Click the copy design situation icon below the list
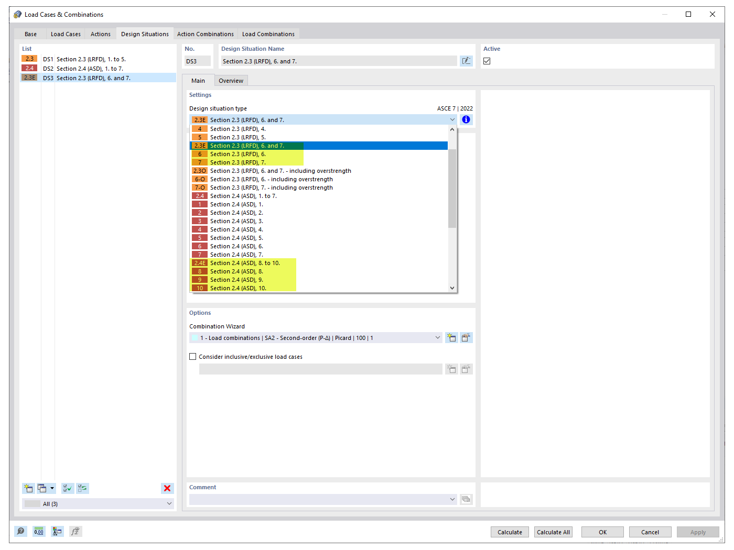The height and width of the screenshot is (550, 734). (x=42, y=488)
